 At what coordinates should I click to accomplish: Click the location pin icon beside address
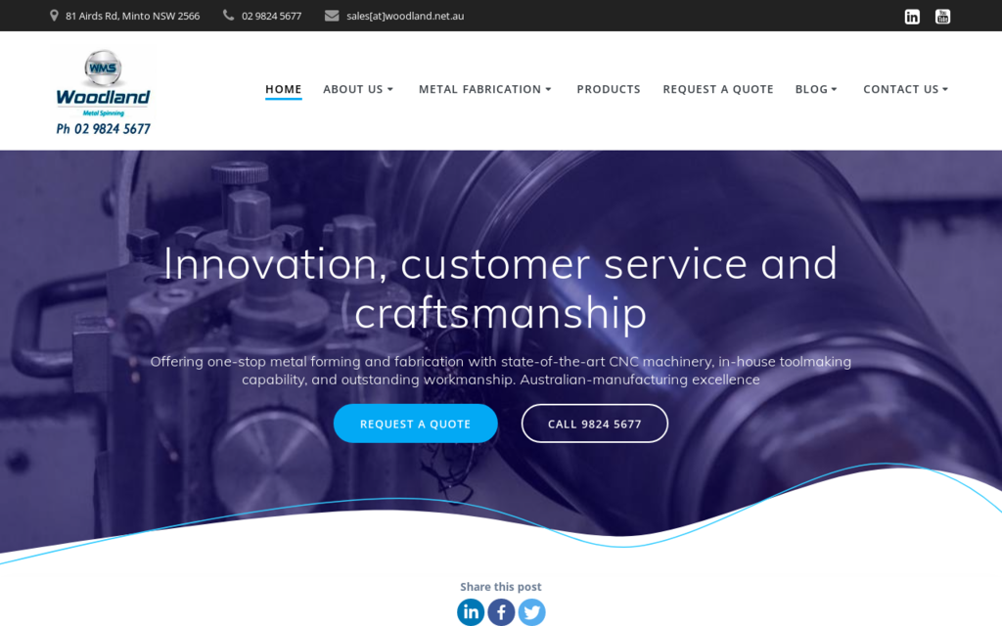tap(55, 16)
